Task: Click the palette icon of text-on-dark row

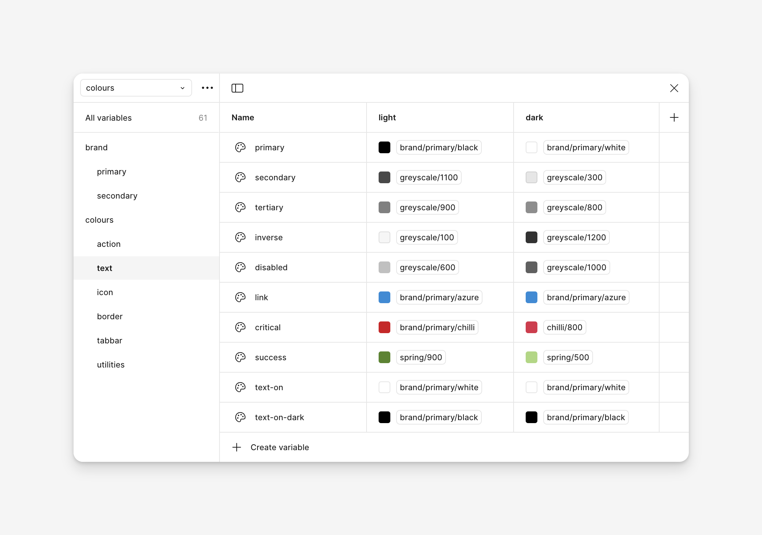Action: pyautogui.click(x=240, y=417)
